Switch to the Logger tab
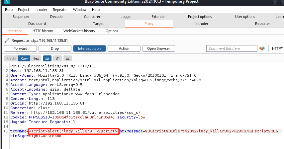 point(126,17)
